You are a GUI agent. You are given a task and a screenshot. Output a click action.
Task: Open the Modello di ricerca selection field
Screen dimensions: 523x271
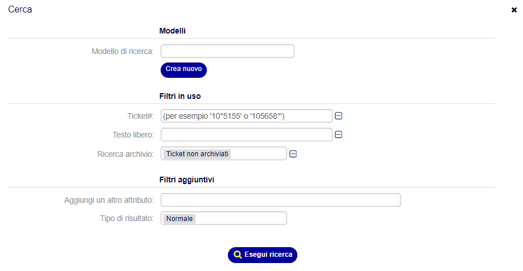pos(227,51)
